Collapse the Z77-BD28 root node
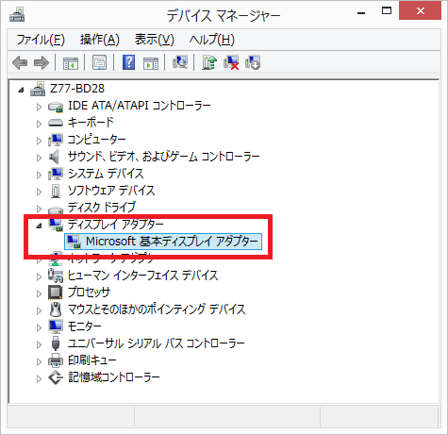Screen dimensions: 448x435 (x=21, y=90)
